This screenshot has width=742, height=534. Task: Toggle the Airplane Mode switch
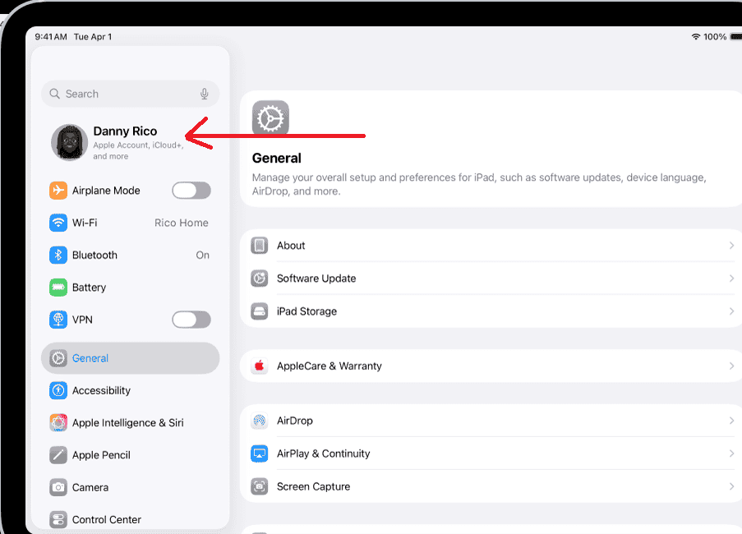click(191, 190)
